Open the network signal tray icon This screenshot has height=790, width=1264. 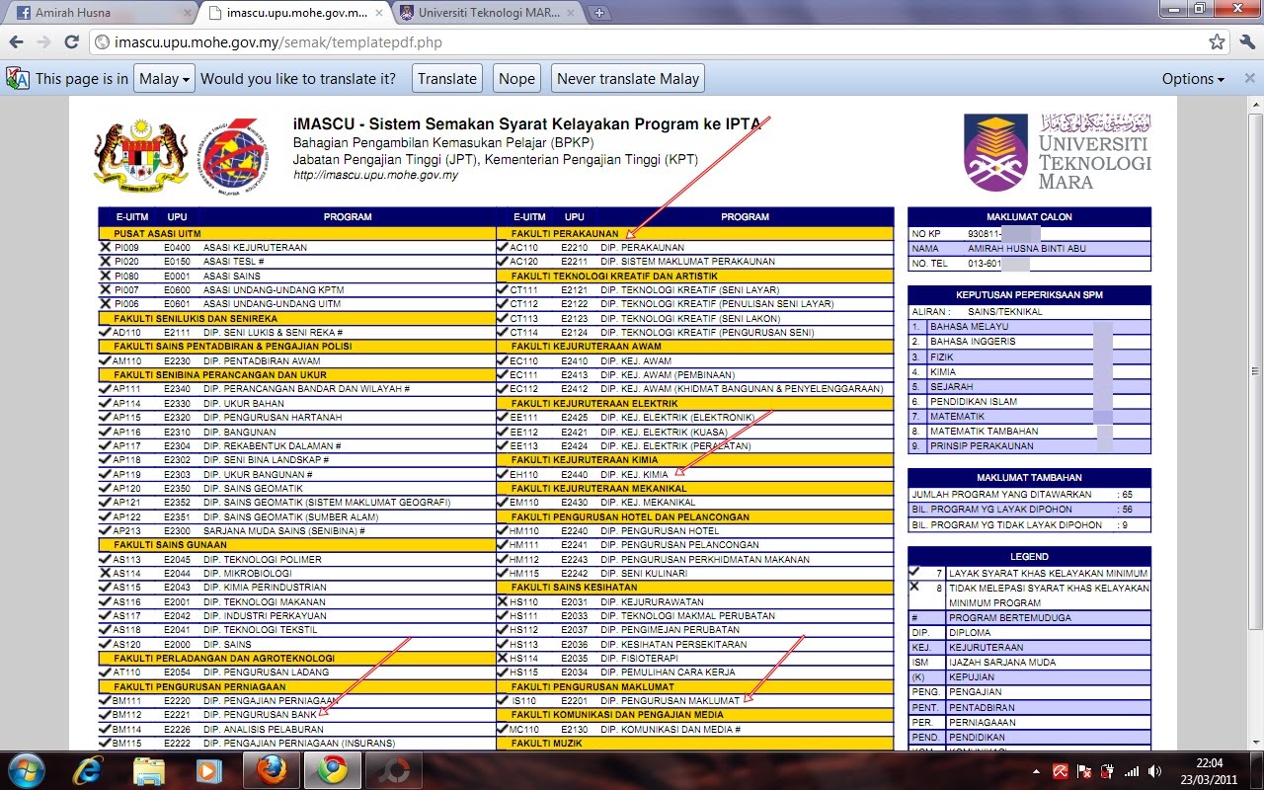tap(1132, 771)
